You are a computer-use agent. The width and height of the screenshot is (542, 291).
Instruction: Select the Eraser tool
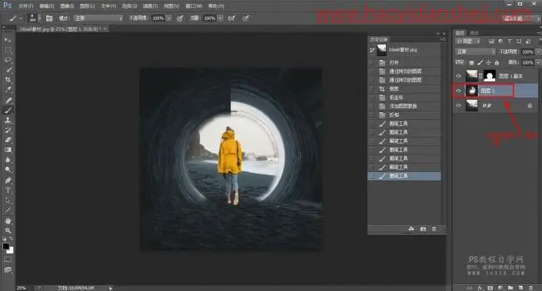pyautogui.click(x=8, y=141)
